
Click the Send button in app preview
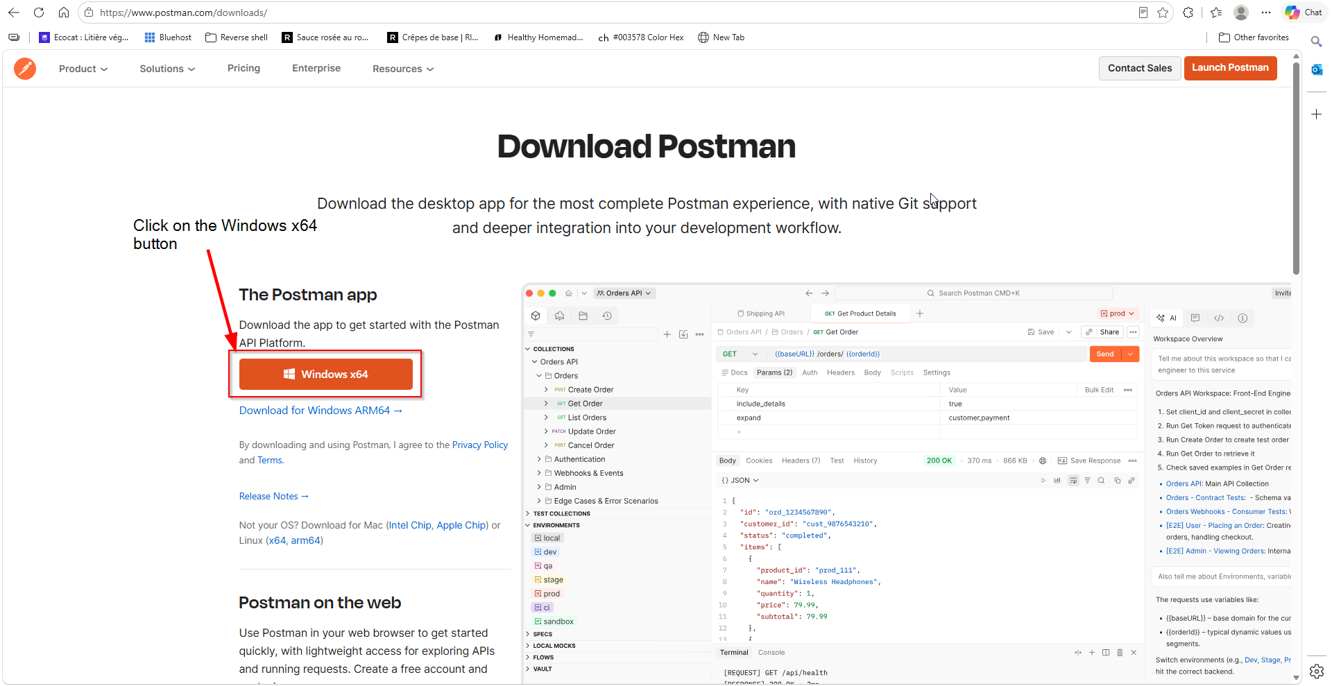(x=1105, y=354)
